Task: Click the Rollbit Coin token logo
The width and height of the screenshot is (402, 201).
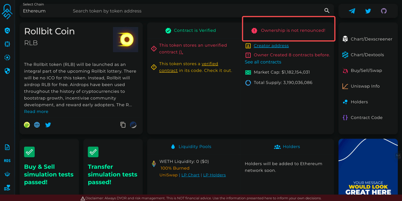Action: coord(126,39)
